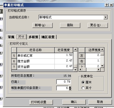The image size is (114, 108).
Task: Click the up arrow of column table scrollbar
Action: [75, 49]
